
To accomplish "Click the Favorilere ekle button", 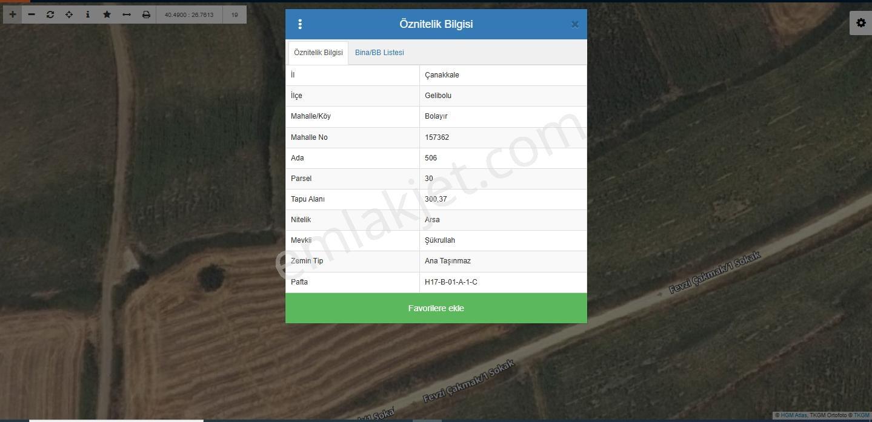I will 436,308.
